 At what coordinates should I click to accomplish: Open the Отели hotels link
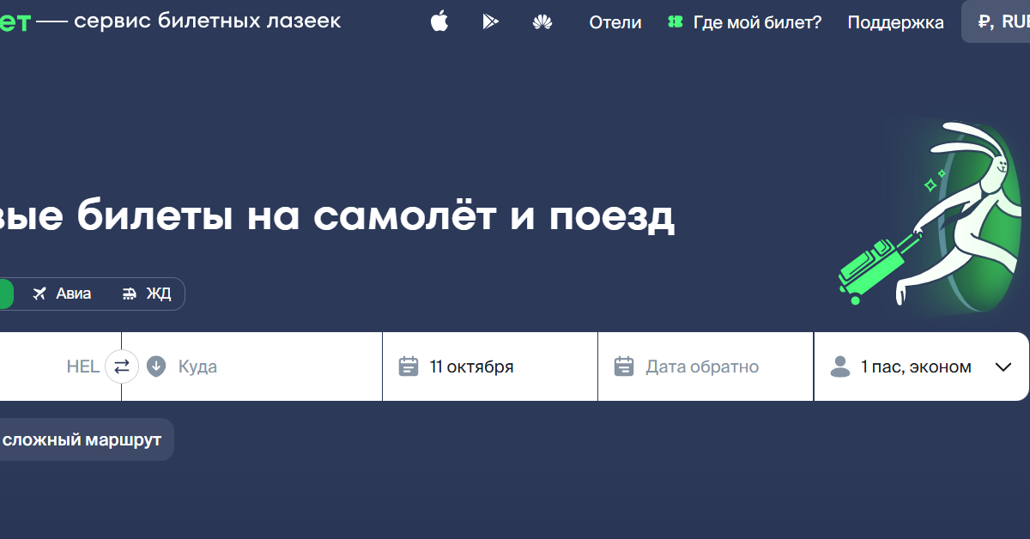(x=615, y=22)
